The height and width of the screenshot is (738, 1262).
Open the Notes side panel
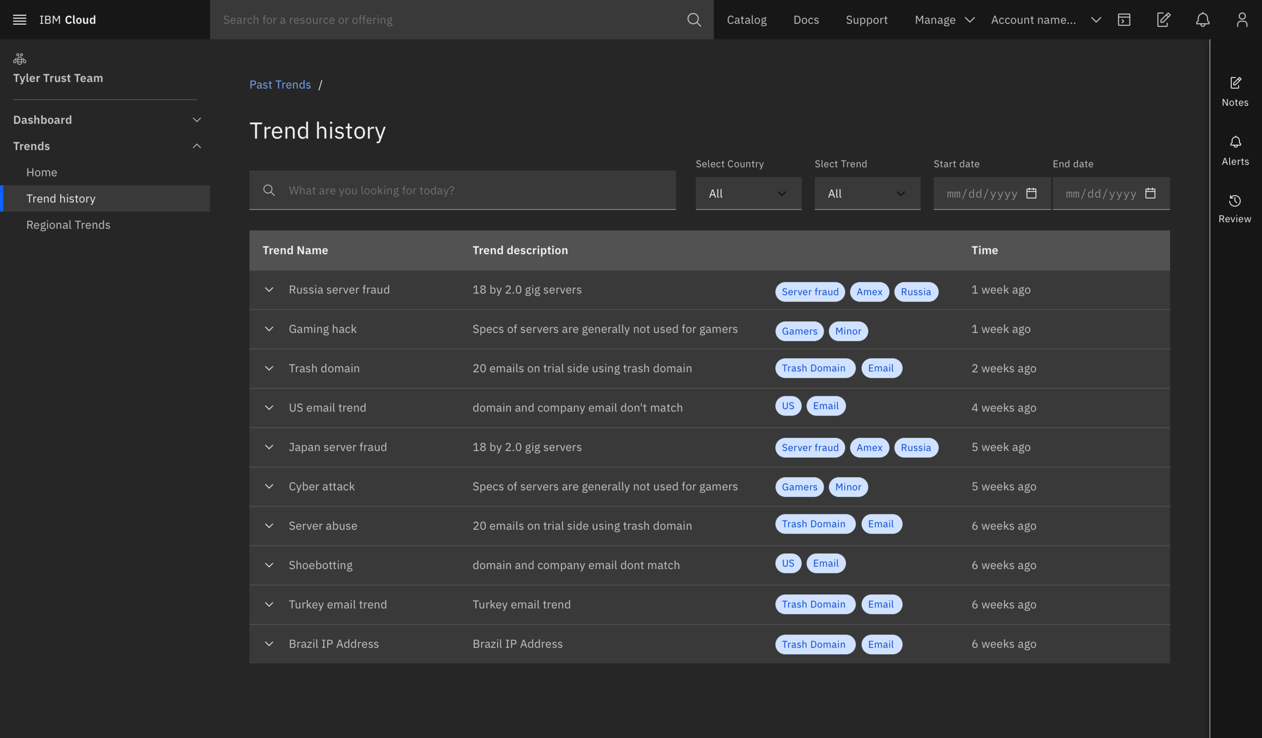1235,91
